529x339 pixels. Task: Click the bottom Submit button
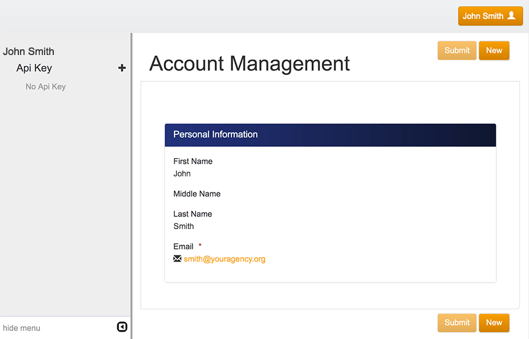coord(457,323)
